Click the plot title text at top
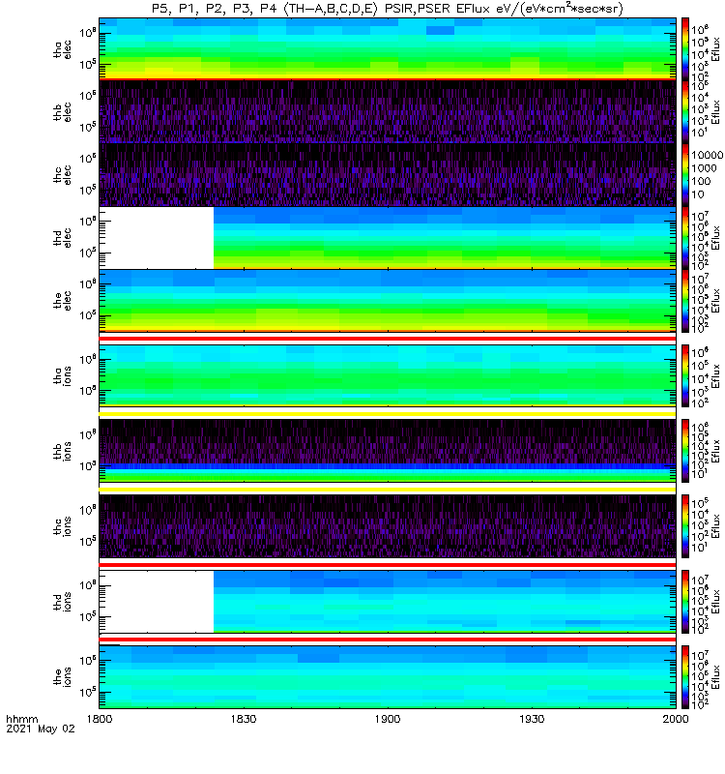This screenshot has width=725, height=774. coord(388,9)
